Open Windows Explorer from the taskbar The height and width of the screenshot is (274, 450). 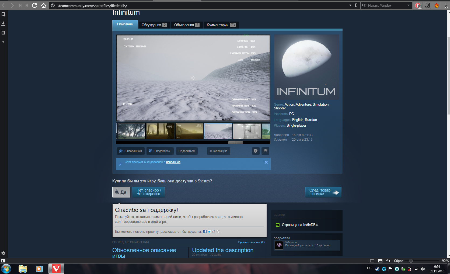pyautogui.click(x=23, y=269)
